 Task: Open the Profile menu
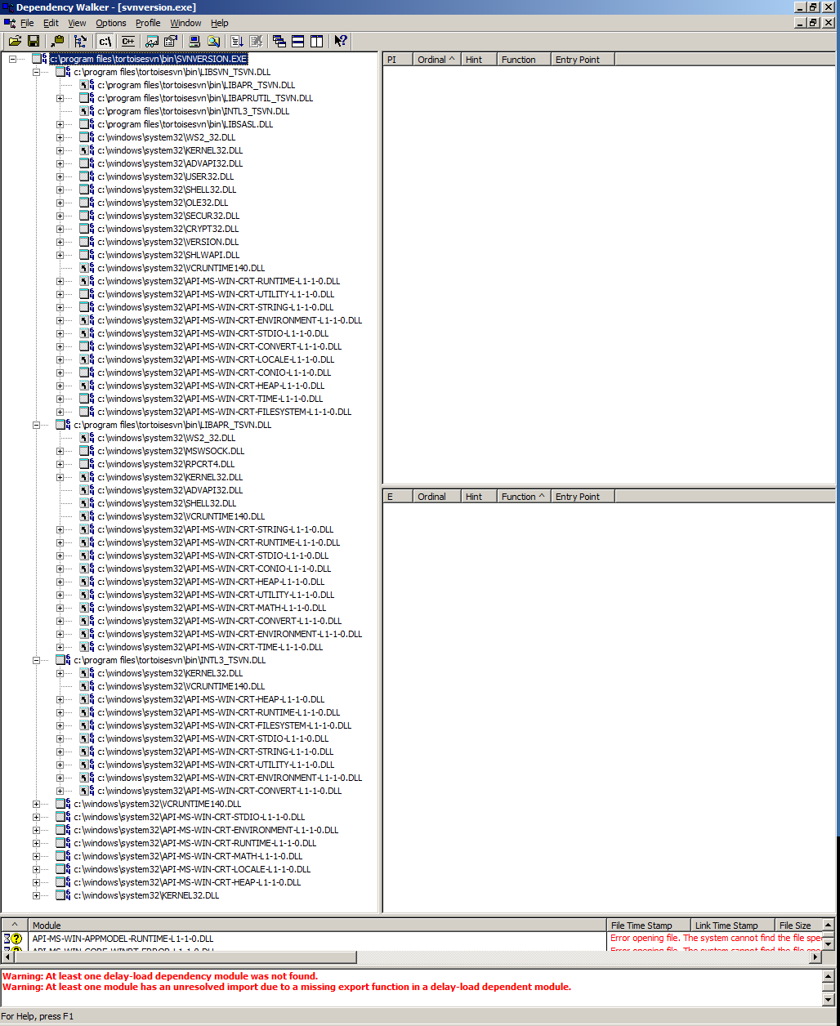pos(148,23)
